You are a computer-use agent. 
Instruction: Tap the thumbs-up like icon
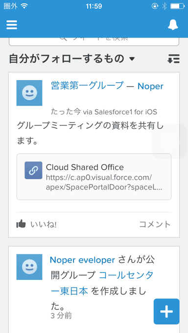21,224
